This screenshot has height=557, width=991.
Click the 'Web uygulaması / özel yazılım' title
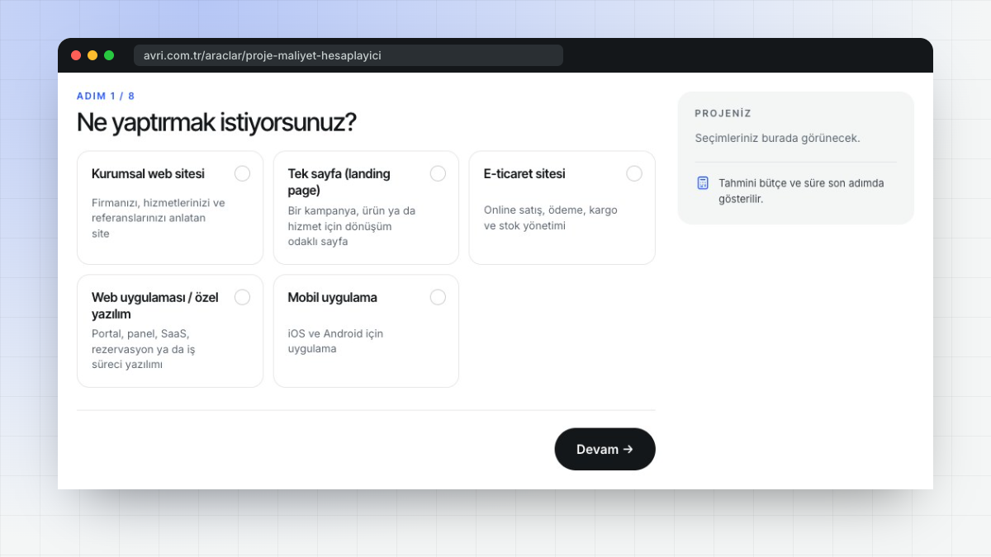(154, 306)
